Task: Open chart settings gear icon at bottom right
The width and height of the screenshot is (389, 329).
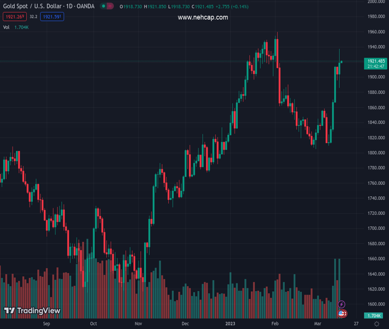Action: 376,324
